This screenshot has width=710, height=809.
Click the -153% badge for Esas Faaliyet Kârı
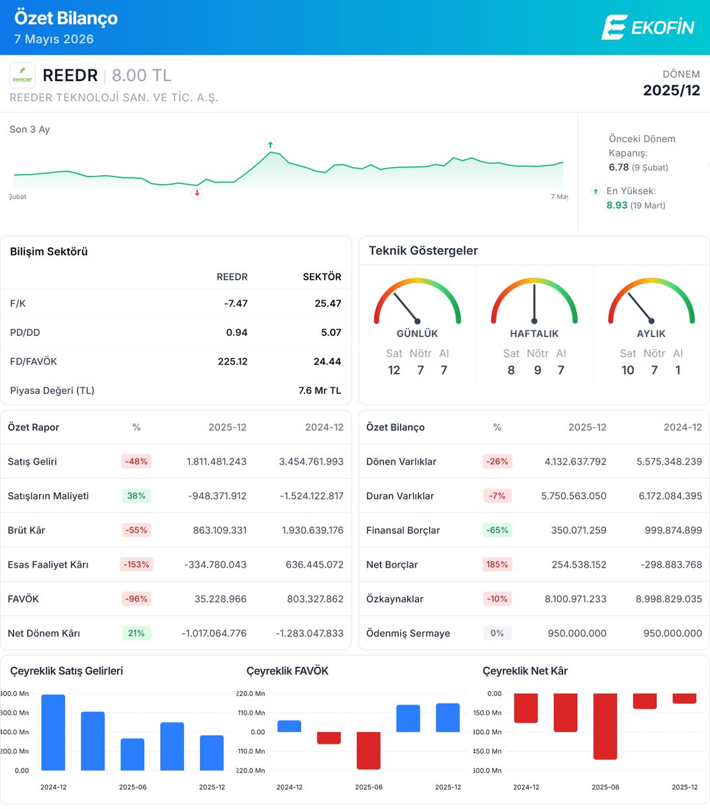tap(137, 564)
